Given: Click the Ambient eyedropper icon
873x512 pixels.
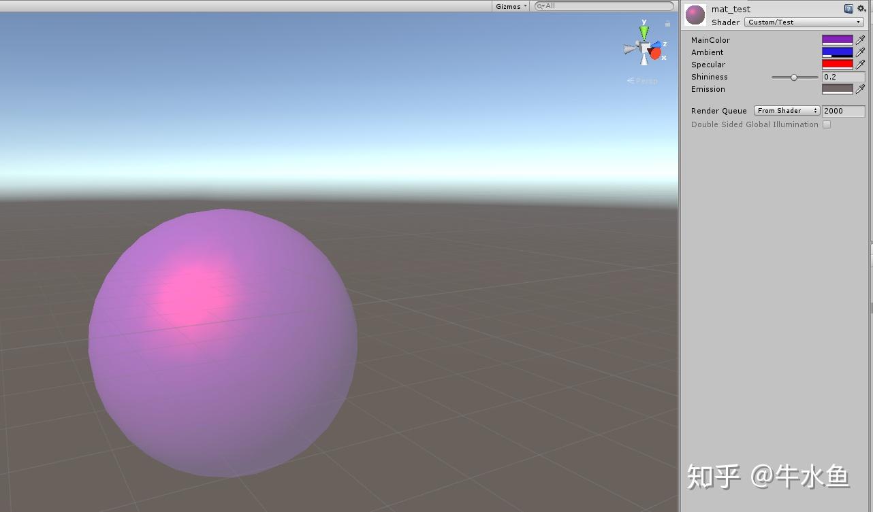Looking at the screenshot, I should pos(861,52).
